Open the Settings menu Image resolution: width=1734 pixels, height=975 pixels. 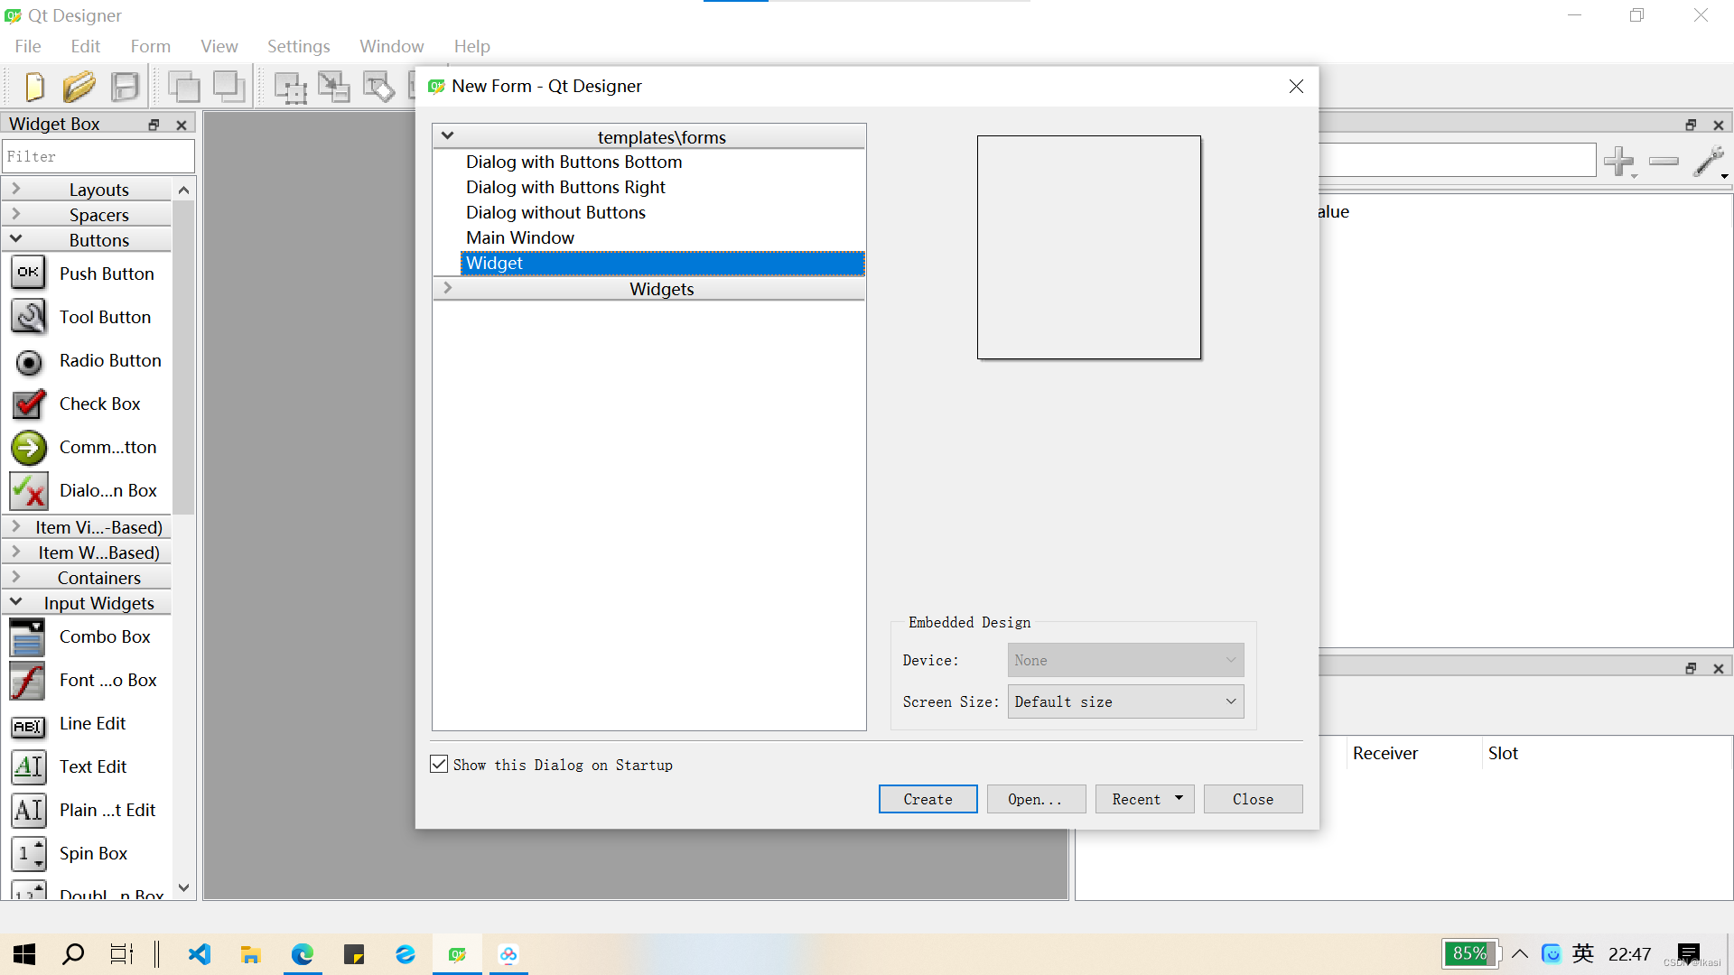point(298,46)
